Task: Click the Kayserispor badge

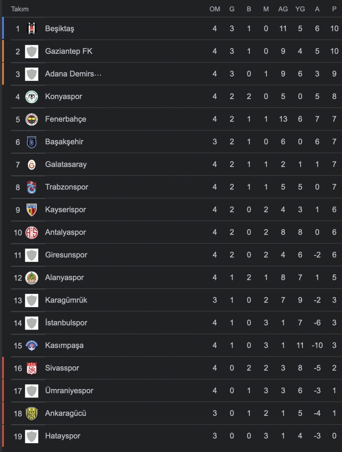Action: coord(32,209)
